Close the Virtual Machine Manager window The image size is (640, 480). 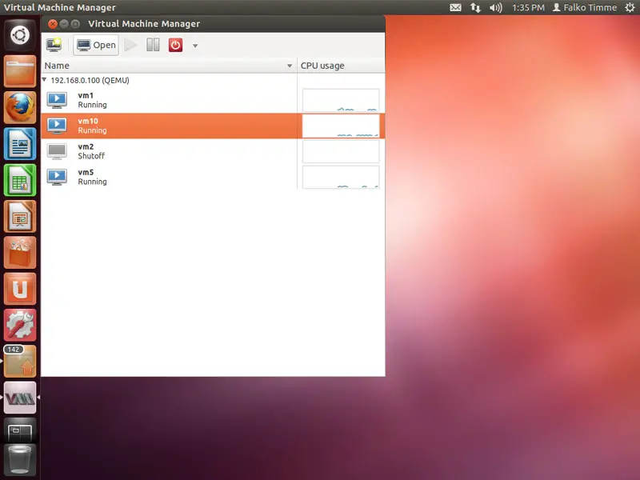53,24
